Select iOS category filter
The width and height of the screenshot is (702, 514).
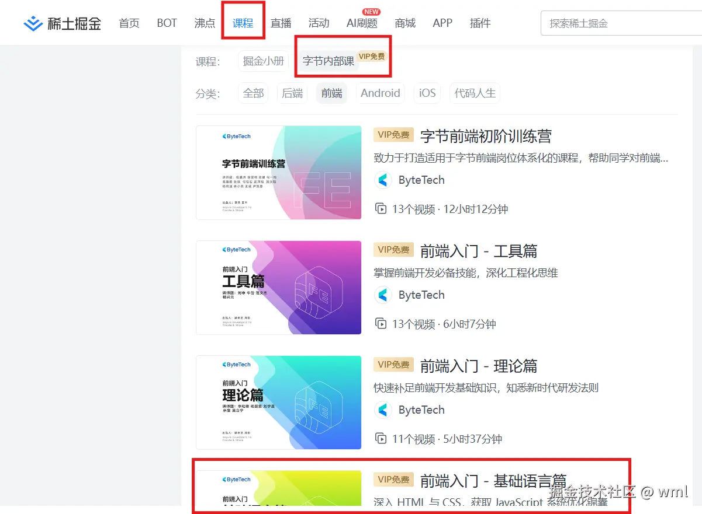pyautogui.click(x=427, y=93)
